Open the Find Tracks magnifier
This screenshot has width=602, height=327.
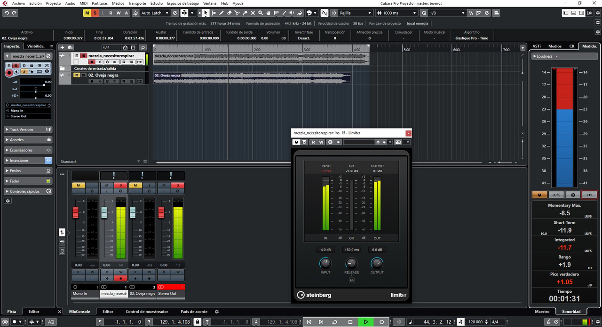(x=143, y=47)
